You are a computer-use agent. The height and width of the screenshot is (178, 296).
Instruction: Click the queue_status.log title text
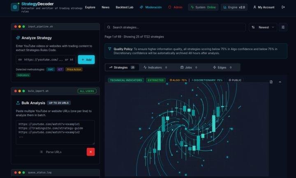(39, 173)
